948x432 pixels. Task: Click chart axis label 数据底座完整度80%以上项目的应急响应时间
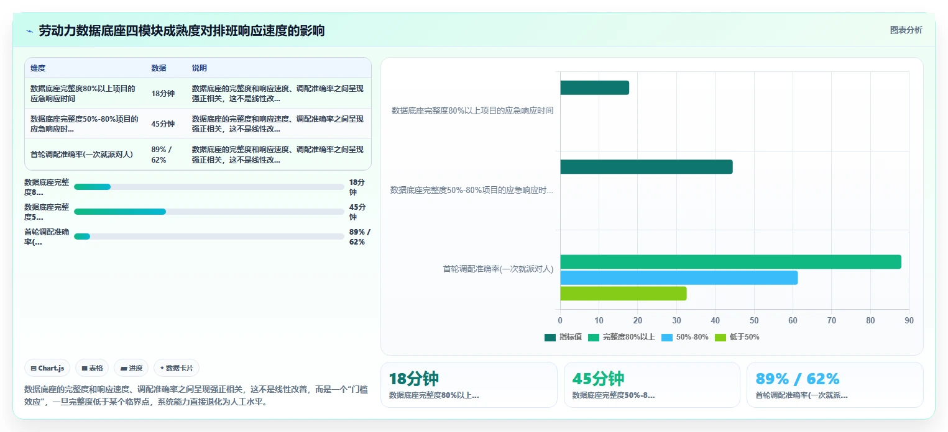(x=472, y=110)
